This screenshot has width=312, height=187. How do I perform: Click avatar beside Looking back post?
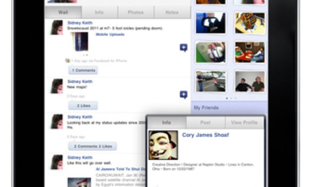point(57,122)
